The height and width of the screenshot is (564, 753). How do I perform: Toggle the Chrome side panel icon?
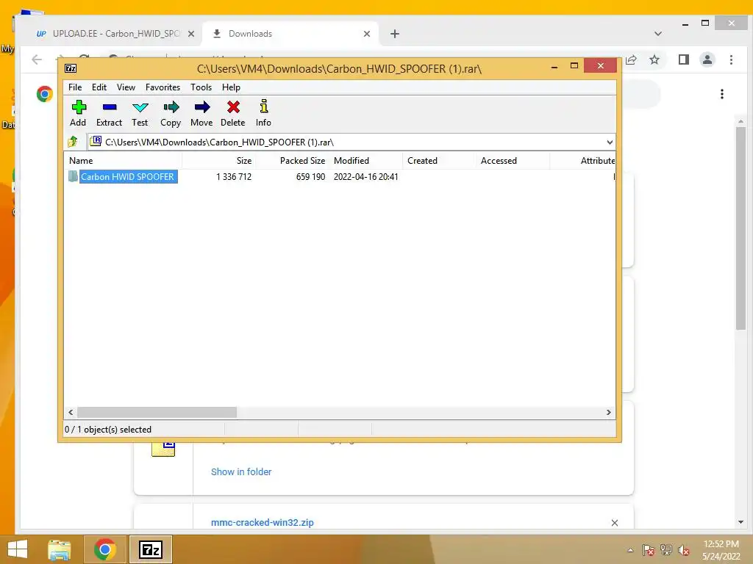684,59
